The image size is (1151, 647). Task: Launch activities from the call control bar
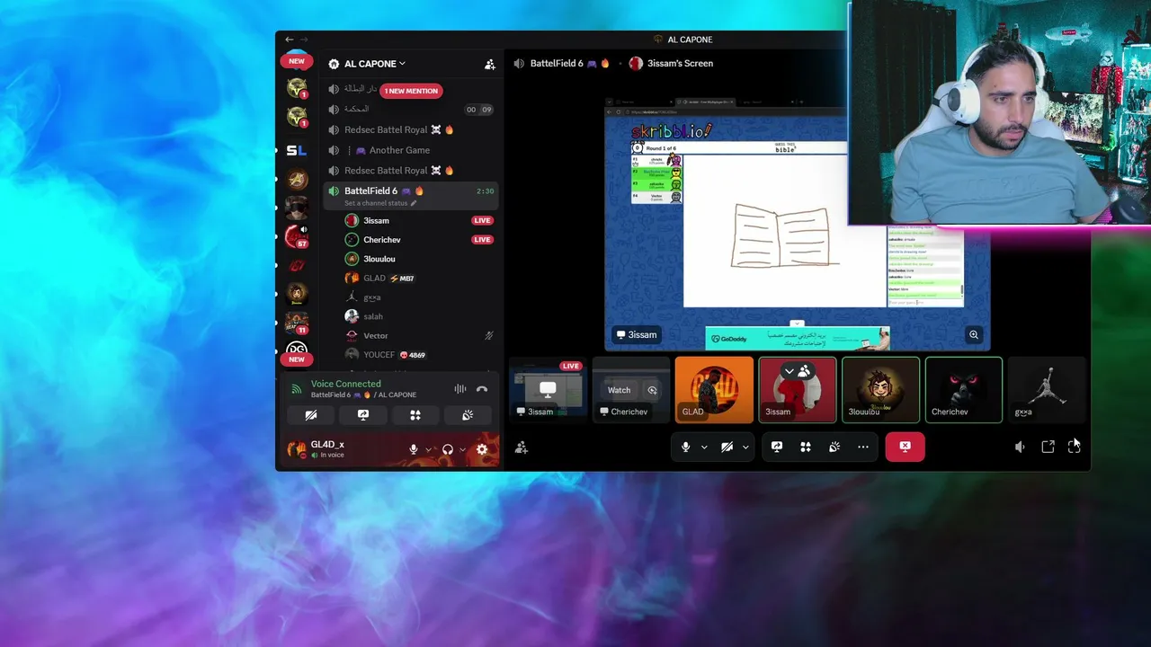click(806, 447)
